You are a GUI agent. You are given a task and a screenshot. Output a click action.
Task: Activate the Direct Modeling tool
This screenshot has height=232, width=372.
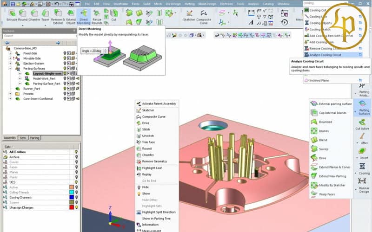tap(84, 17)
